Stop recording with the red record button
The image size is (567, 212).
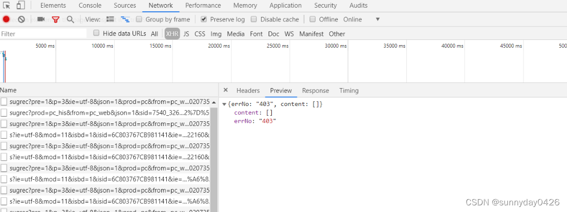[x=6, y=19]
